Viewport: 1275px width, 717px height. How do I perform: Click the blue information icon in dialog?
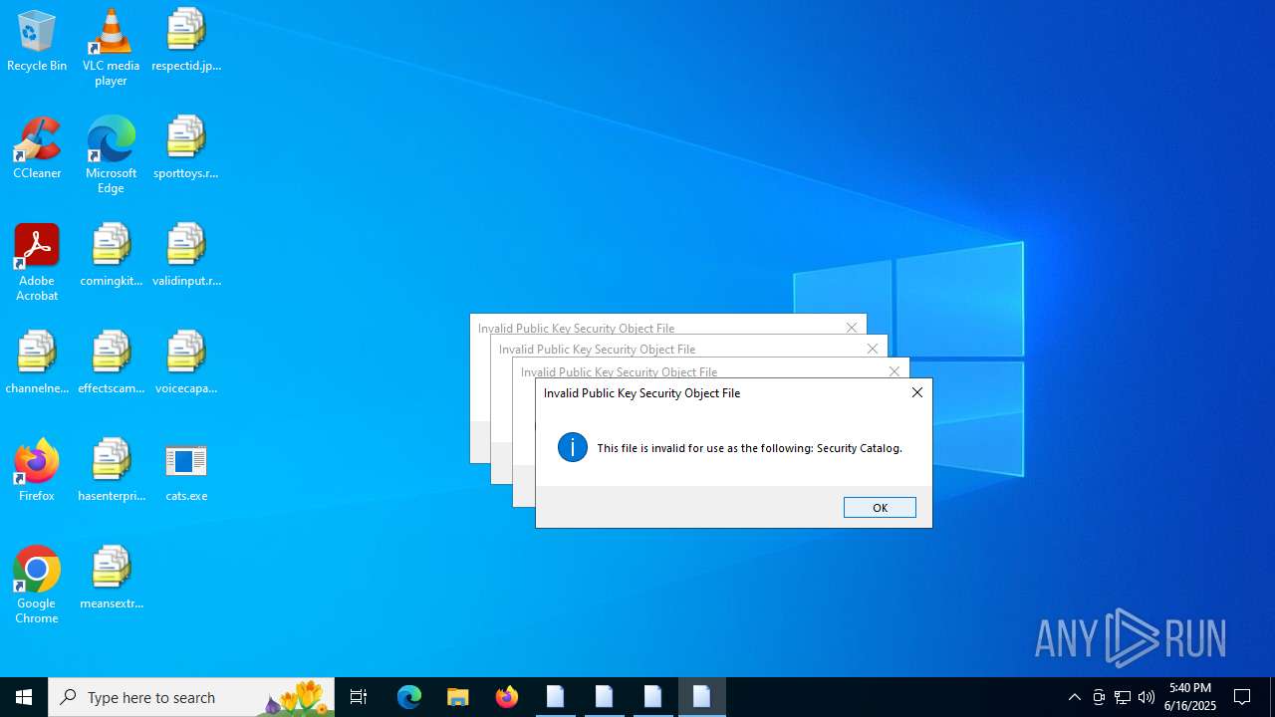pyautogui.click(x=573, y=447)
